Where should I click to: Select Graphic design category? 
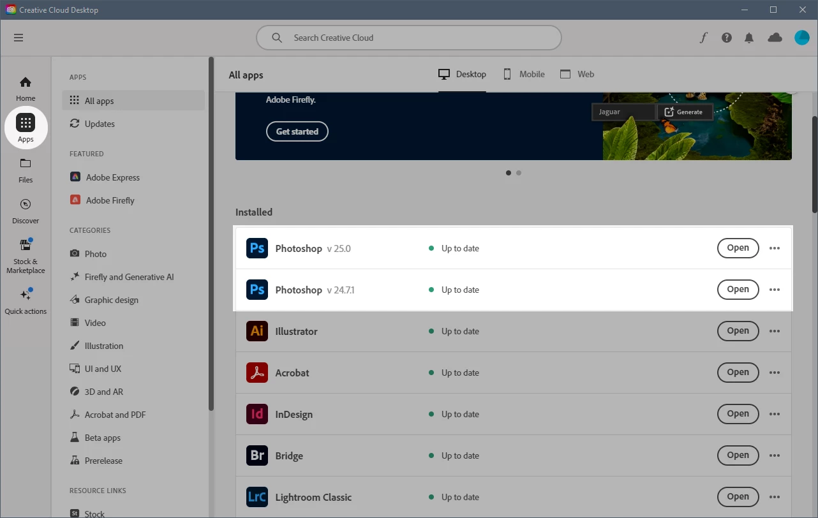(x=133, y=300)
